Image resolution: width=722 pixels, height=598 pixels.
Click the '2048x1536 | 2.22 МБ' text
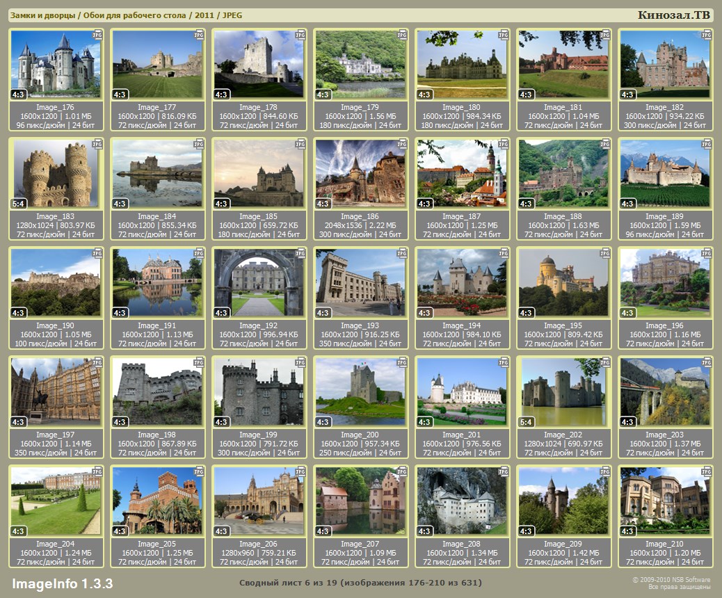360,225
